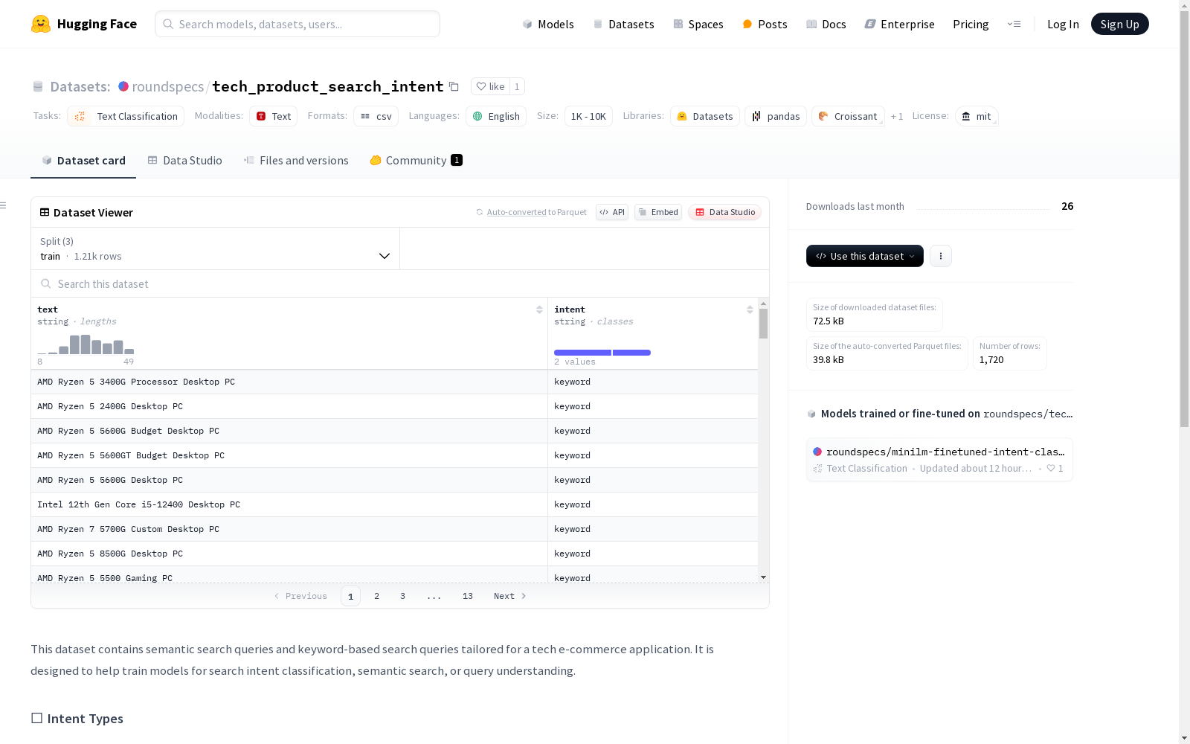Viewport: 1190px width, 744px height.
Task: Click Log In
Action: [1063, 24]
